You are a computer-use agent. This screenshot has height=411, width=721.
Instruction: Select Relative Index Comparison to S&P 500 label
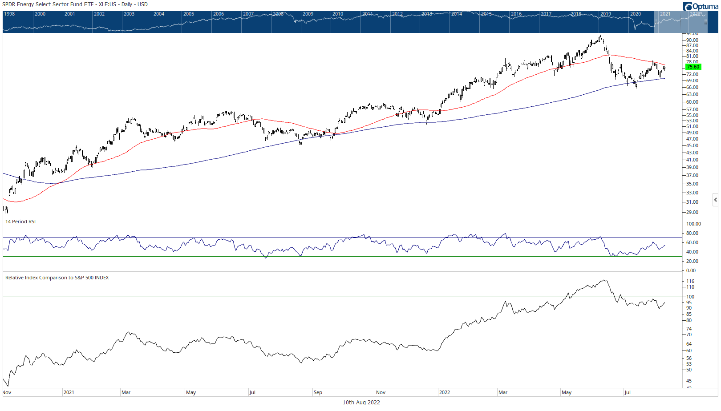point(57,278)
